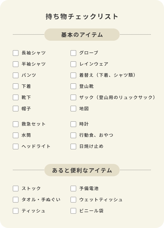
Task: Check the 長袖シャツ checkbox
Action: [15, 53]
